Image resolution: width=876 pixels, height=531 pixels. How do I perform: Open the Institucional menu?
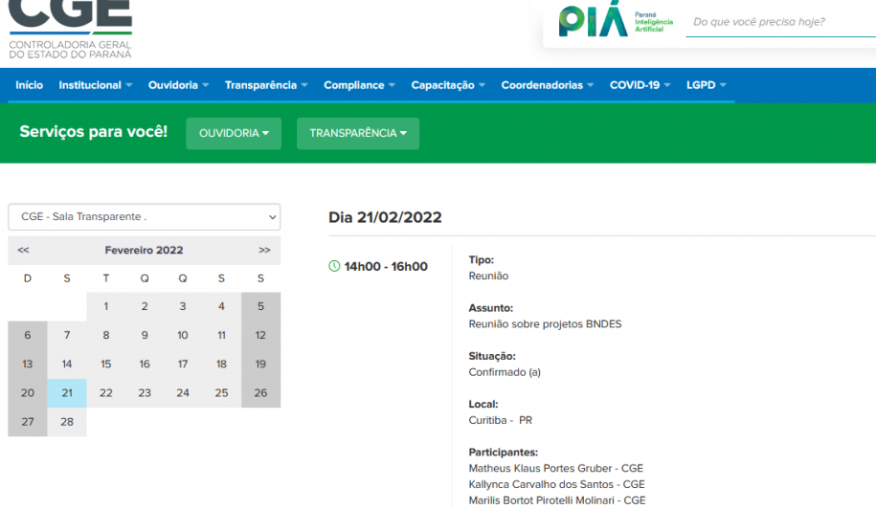pos(95,85)
